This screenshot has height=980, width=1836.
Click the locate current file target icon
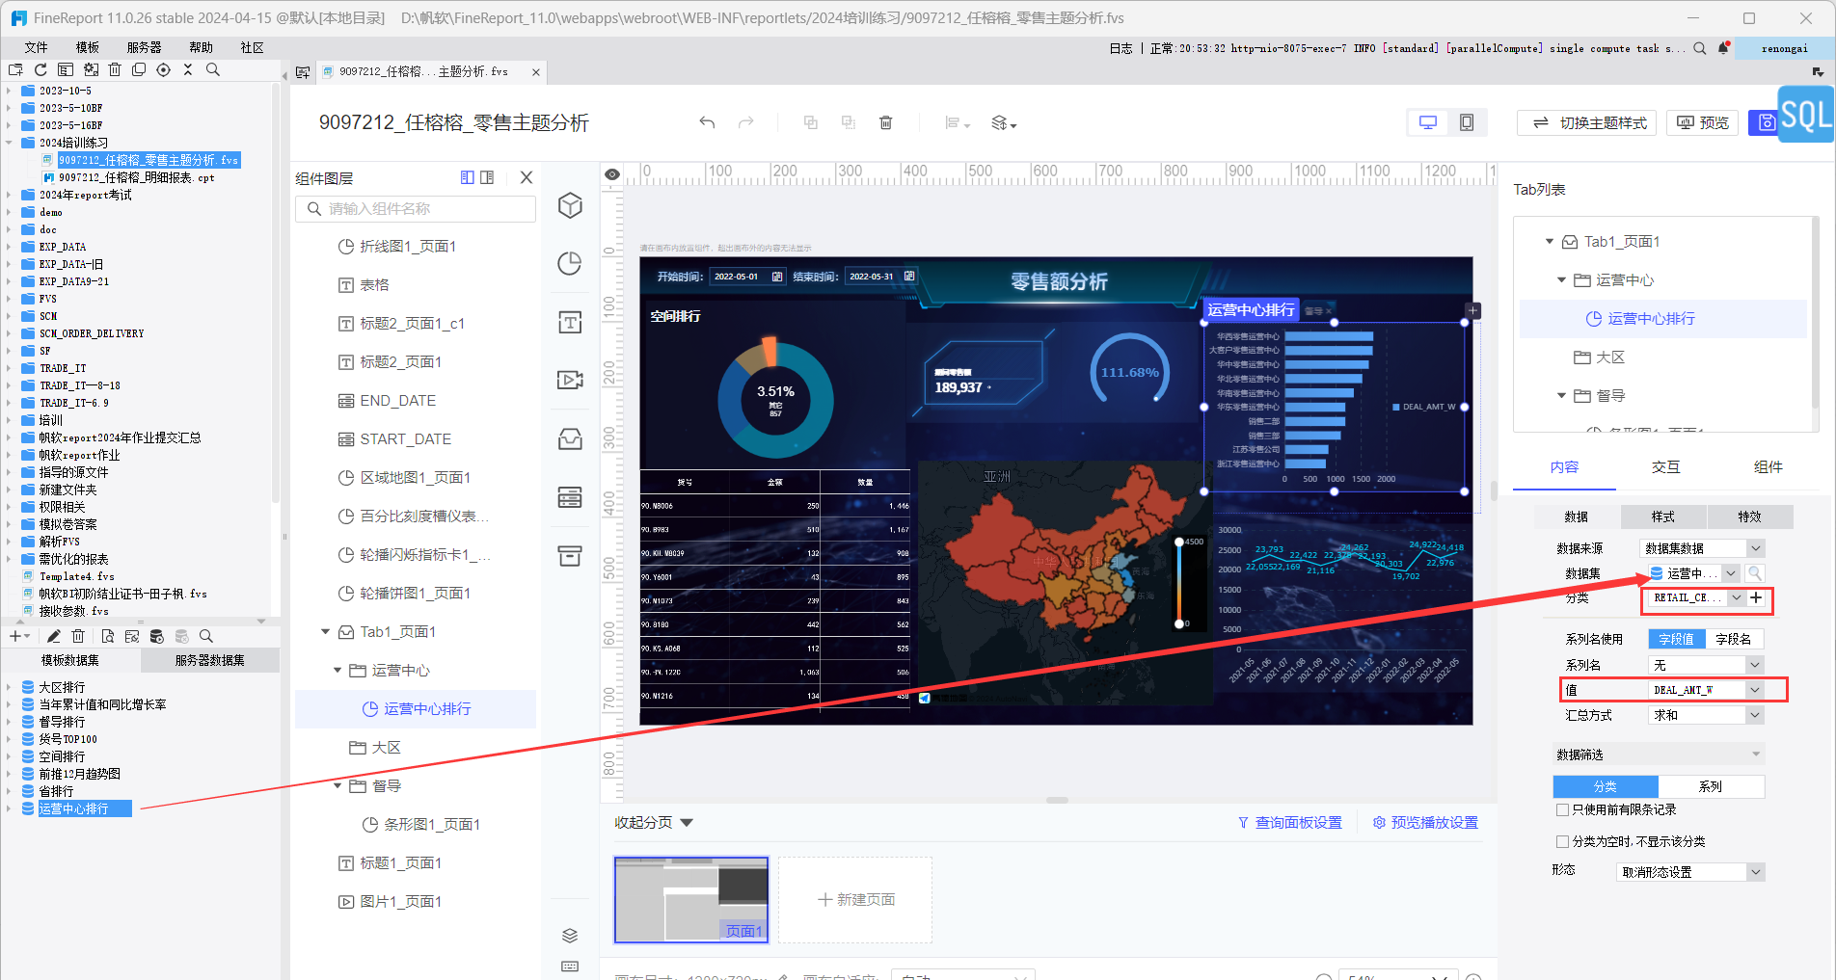(x=164, y=69)
